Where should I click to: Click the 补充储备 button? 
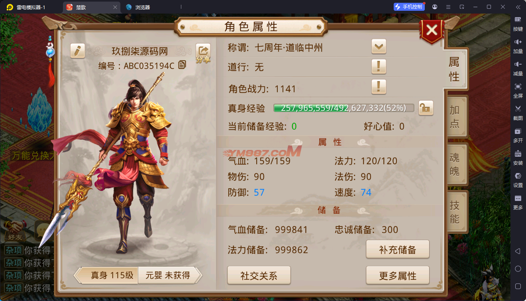click(x=398, y=250)
